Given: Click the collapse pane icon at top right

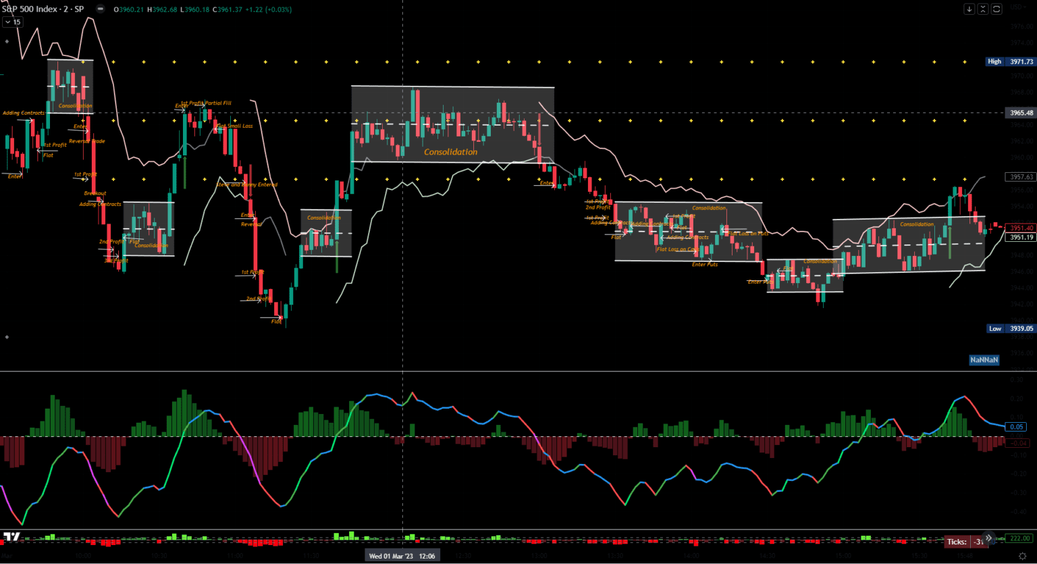Looking at the screenshot, I should (x=983, y=9).
